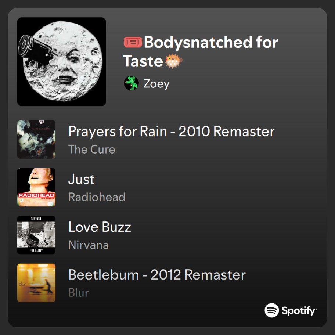Open Blur artist name under Beetlebum
Image resolution: width=335 pixels, height=335 pixels.
tap(79, 293)
